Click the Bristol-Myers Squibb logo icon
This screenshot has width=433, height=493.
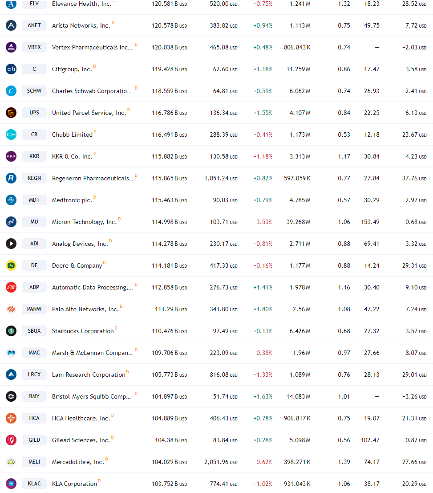[x=11, y=396]
